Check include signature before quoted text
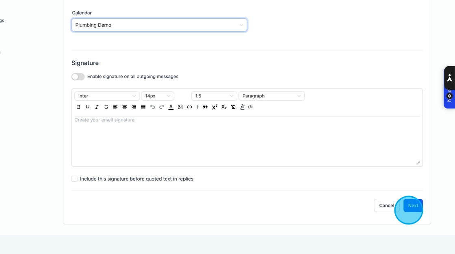Viewport: 455px width, 254px height. pyautogui.click(x=74, y=179)
